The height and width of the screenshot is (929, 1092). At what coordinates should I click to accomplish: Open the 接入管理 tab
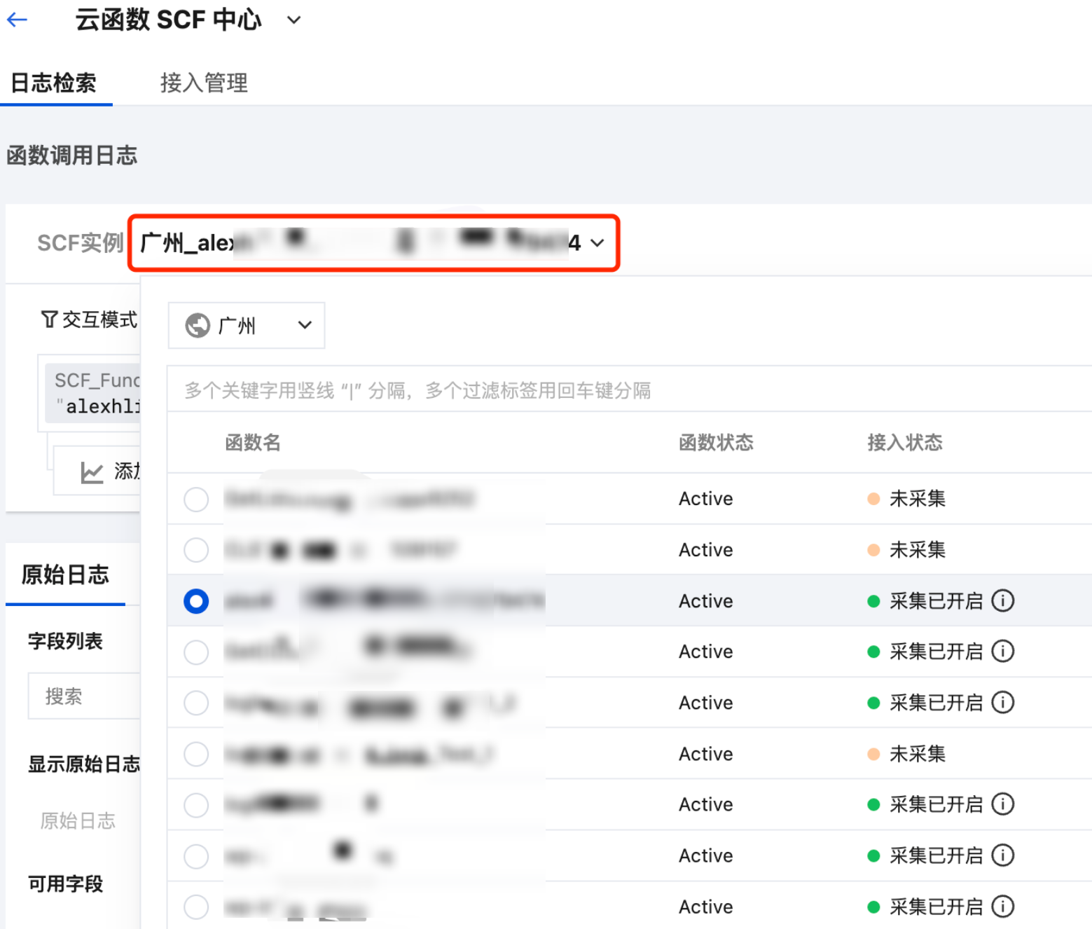click(204, 83)
